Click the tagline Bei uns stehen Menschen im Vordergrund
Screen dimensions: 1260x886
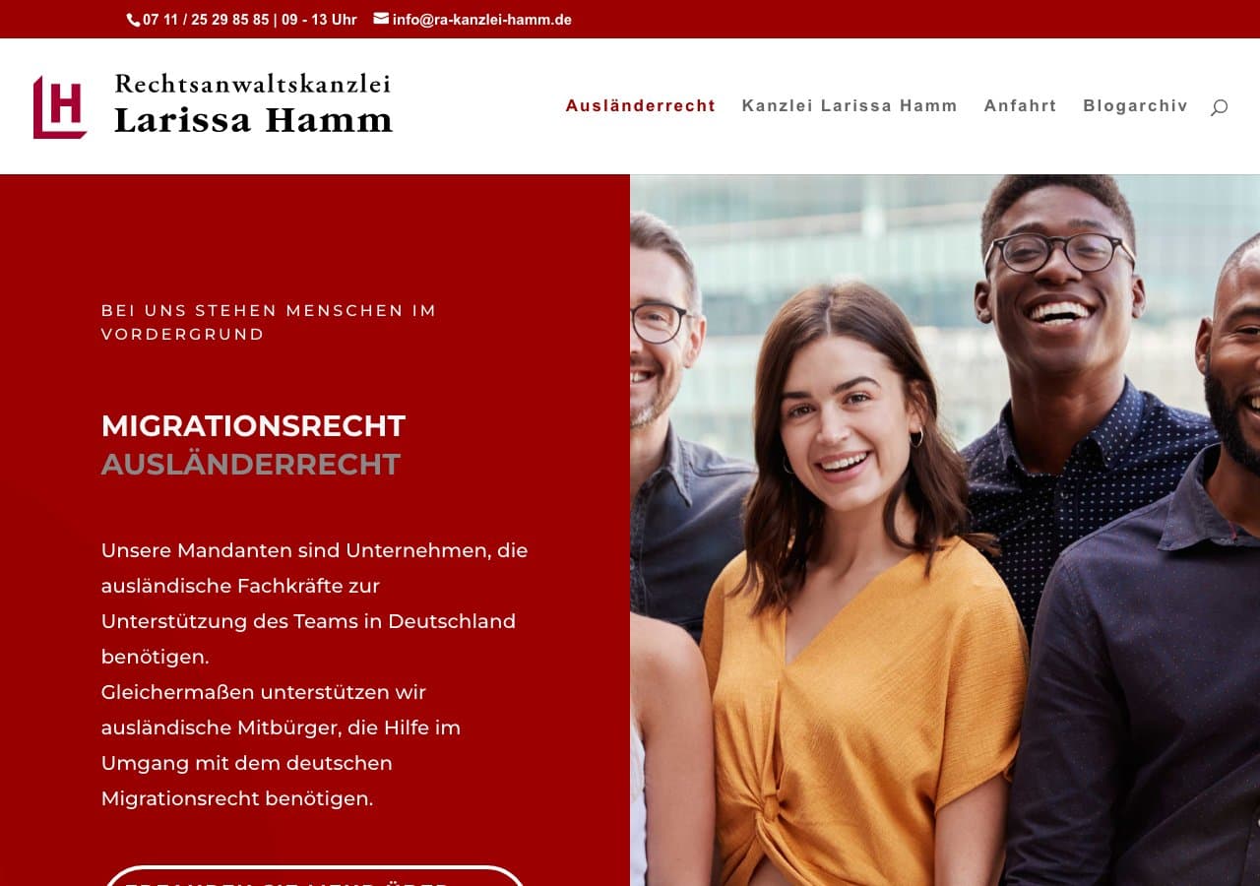[269, 322]
